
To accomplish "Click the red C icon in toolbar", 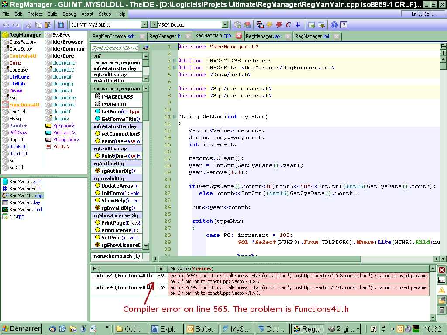I will [288, 25].
